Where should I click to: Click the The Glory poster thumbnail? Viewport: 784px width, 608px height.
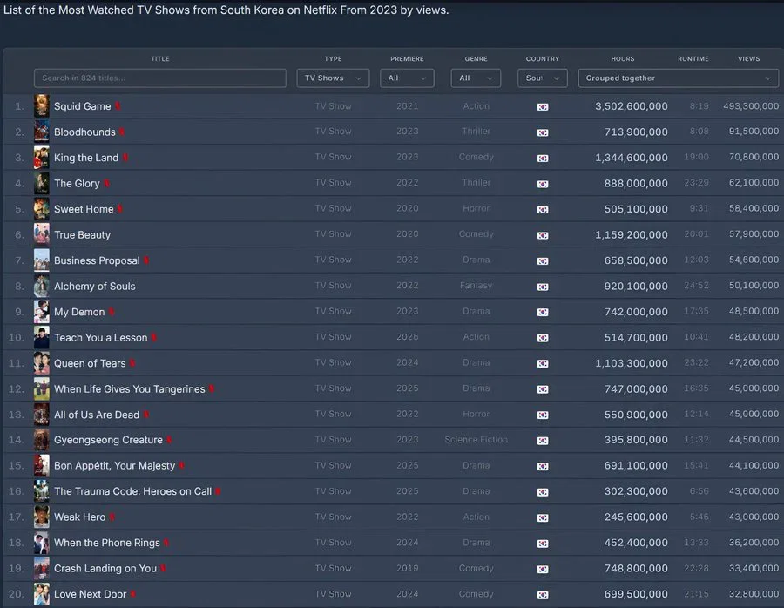pos(42,183)
